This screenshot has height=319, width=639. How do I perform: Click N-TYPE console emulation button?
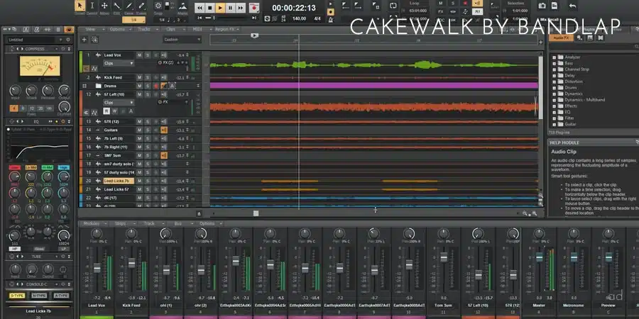(39, 296)
